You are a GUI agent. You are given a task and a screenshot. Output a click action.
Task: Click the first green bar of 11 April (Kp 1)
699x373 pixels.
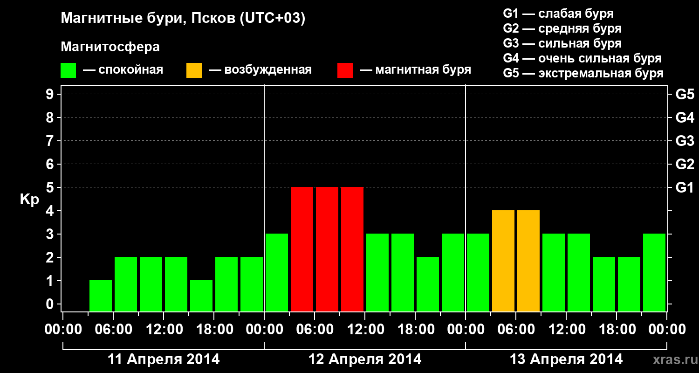click(x=101, y=296)
